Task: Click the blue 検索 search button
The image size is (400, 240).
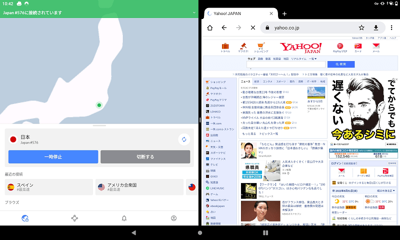Action: point(341,64)
